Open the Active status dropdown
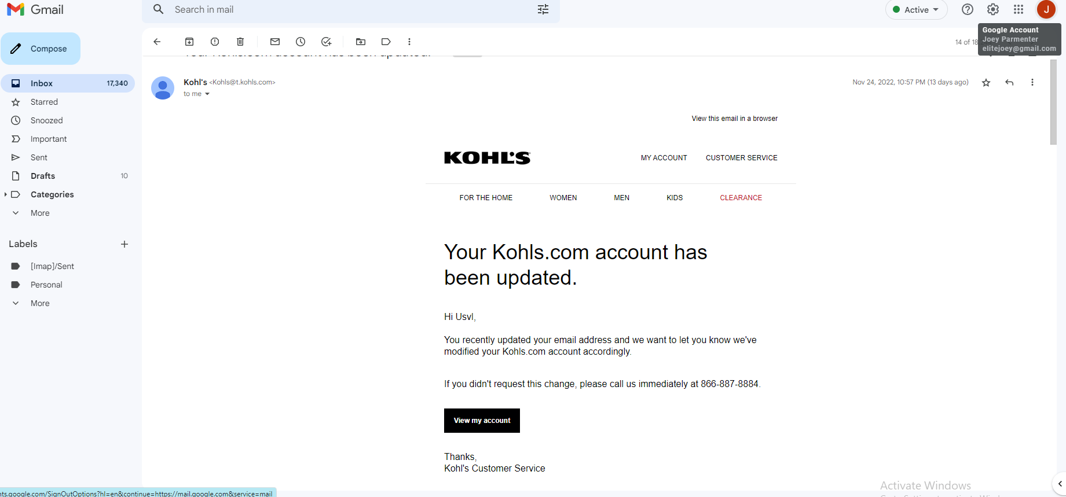 tap(916, 10)
